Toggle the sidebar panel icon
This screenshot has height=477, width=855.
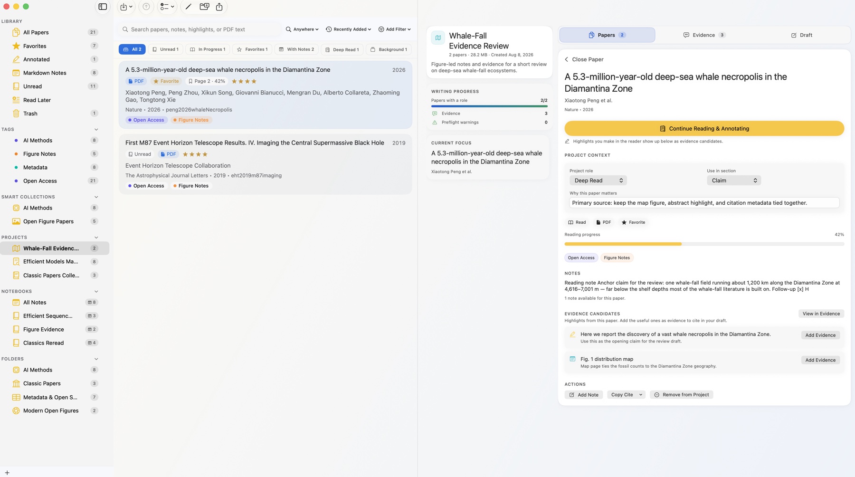[x=103, y=7]
